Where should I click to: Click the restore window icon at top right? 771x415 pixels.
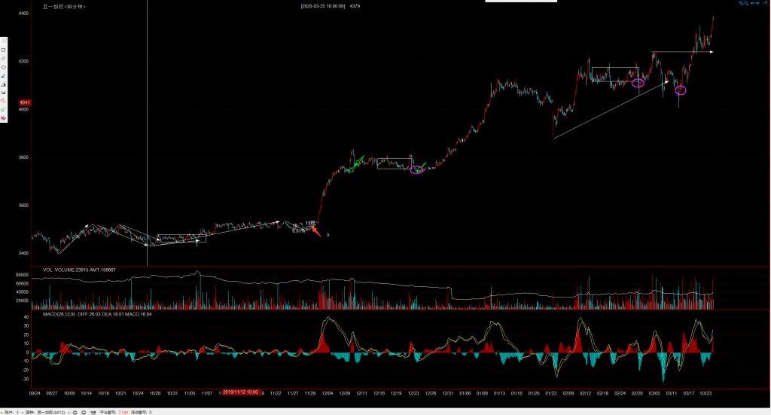765,3
